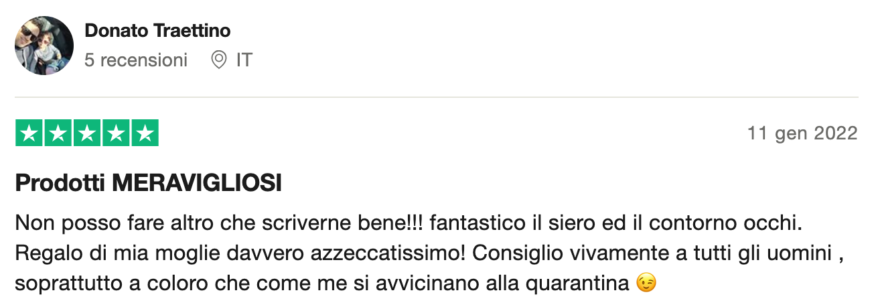Click the horizontal divider under the reviewer info
The height and width of the screenshot is (307, 876).
(x=436, y=98)
